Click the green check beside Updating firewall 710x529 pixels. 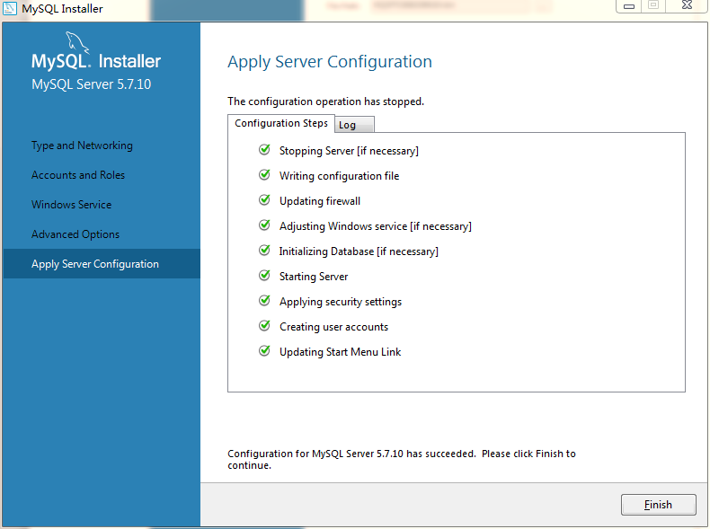pos(264,200)
